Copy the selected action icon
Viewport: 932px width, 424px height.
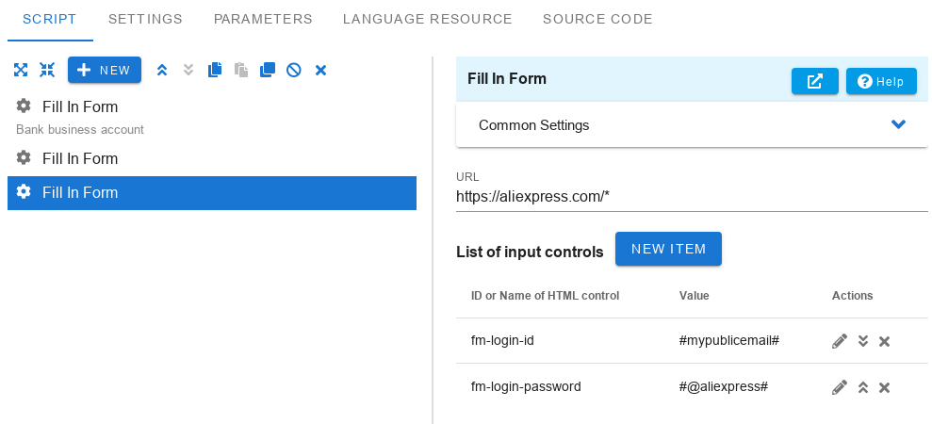pyautogui.click(x=215, y=70)
